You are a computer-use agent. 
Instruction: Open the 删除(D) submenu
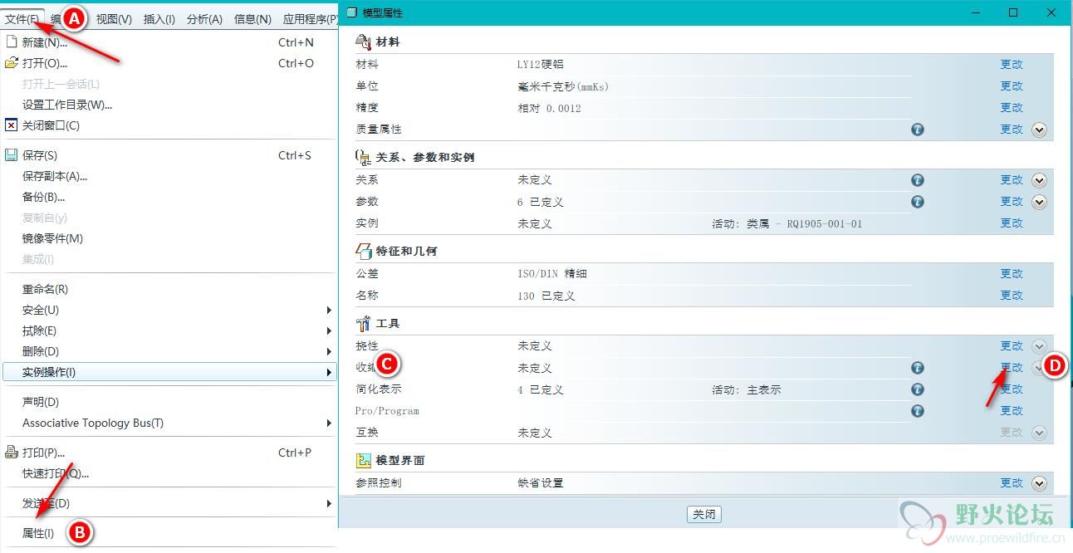(x=168, y=351)
